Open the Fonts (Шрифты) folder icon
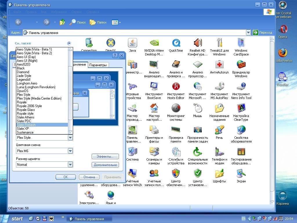297x223 pixels. [219, 174]
